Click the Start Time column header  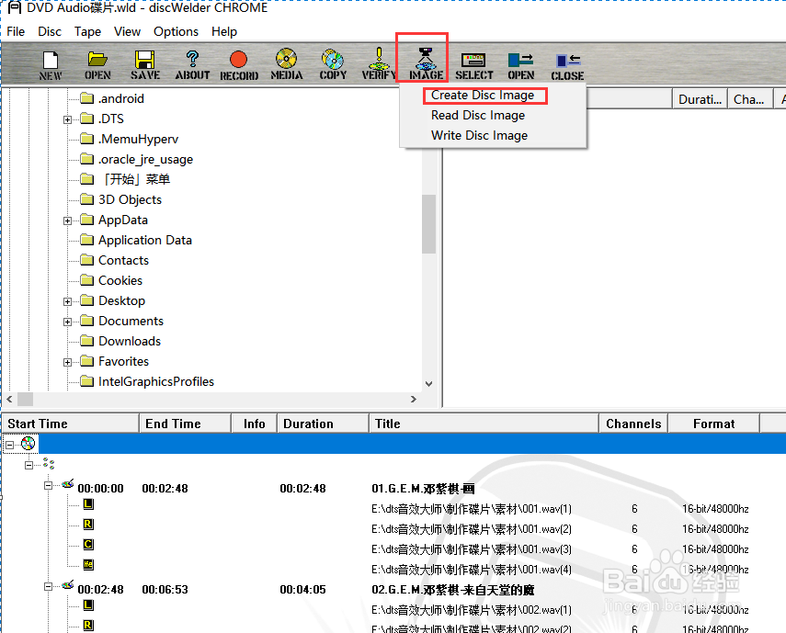[x=71, y=424]
